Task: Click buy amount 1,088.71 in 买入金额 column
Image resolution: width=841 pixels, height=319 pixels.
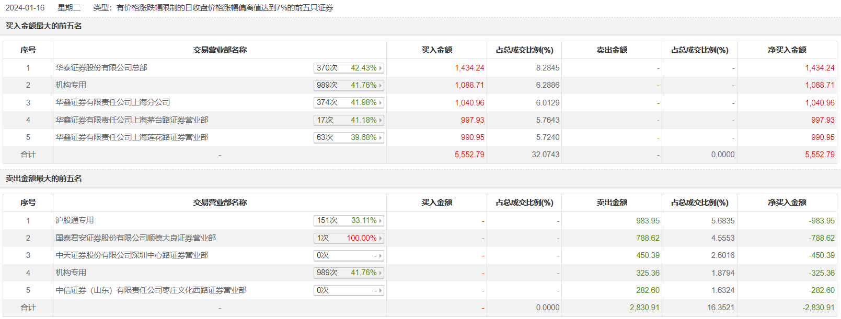Action: click(469, 85)
